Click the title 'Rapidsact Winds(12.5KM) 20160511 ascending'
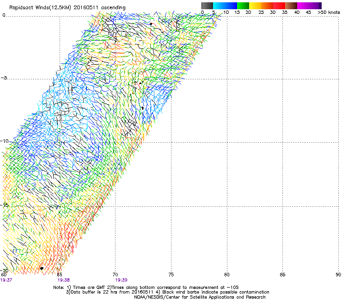This screenshot has width=342, height=300. pyautogui.click(x=67, y=8)
